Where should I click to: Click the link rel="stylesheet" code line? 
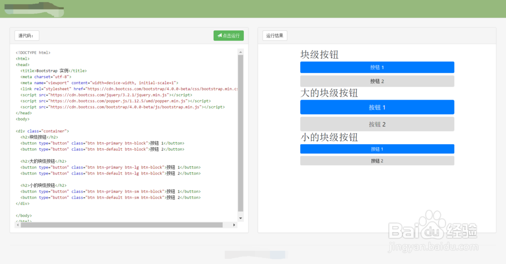(129, 89)
